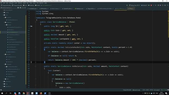The image size is (169, 95).
Task: Switch to the AddServiceBalanceHandler.cs tab
Action: (x=106, y=8)
